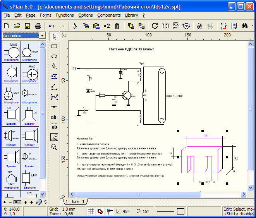Expand more toolbar buttons arrow

pyautogui.click(x=253, y=26)
